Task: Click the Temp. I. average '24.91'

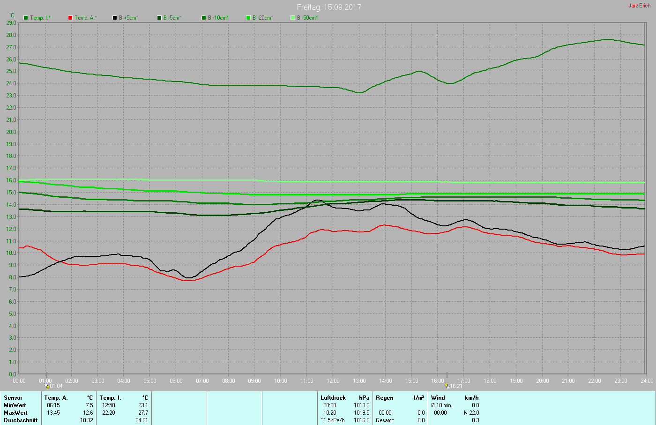Action: click(142, 420)
